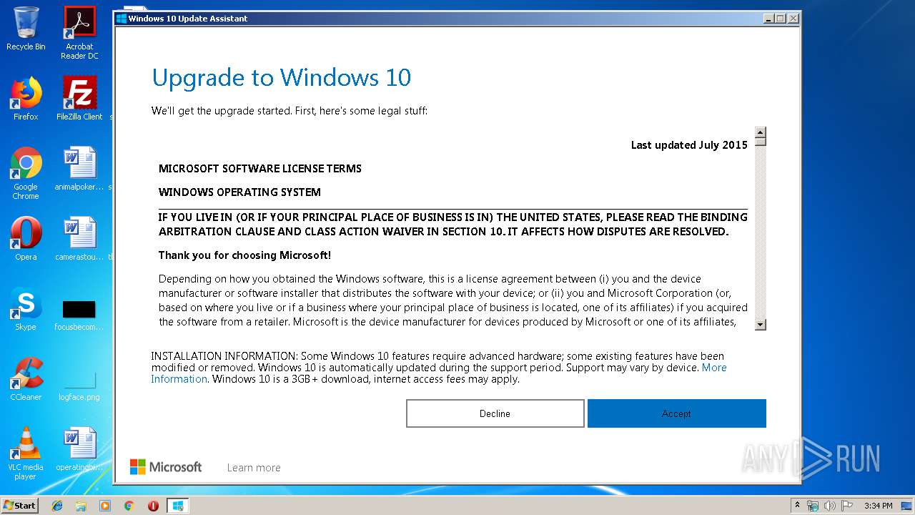Open Internet Explorer from the taskbar

coord(57,506)
